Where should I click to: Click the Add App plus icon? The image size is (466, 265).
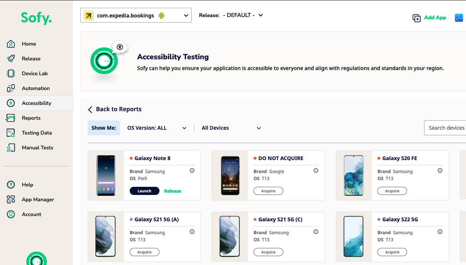tap(417, 18)
